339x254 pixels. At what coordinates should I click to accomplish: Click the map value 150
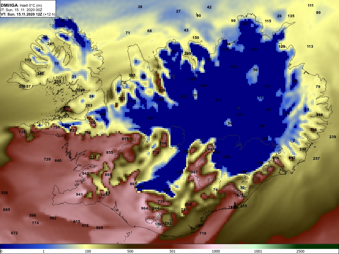(x=196, y=38)
